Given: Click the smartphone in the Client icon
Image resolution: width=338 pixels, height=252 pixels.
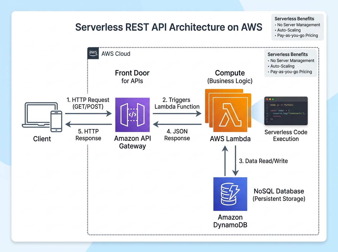Looking at the screenshot, I should tap(56, 121).
